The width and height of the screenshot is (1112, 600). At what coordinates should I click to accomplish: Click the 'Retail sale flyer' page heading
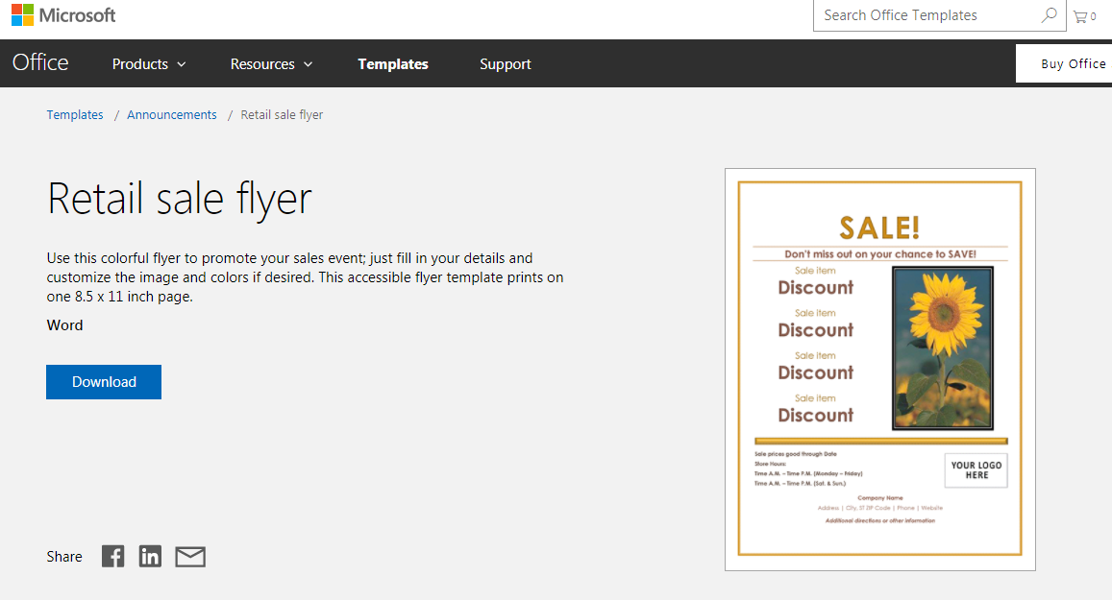point(180,199)
